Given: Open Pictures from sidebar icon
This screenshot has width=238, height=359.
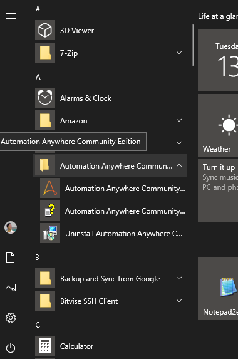Looking at the screenshot, I should [11, 288].
